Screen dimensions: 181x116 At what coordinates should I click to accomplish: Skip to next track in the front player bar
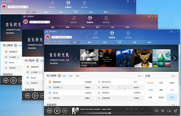[x=65, y=111]
